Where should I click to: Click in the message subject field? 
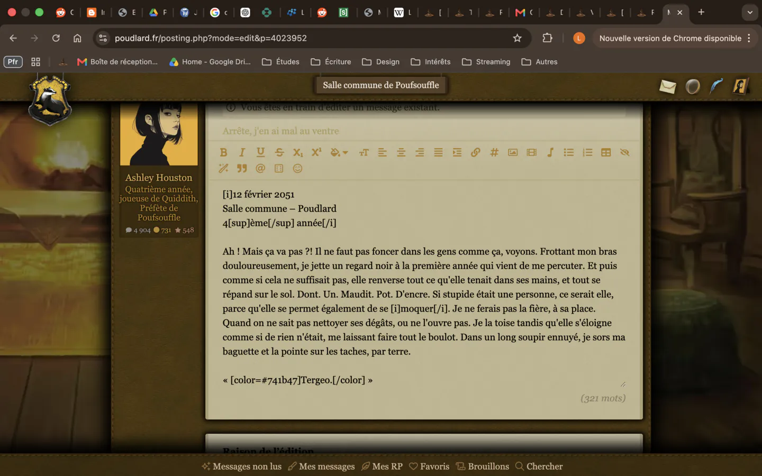(x=424, y=131)
